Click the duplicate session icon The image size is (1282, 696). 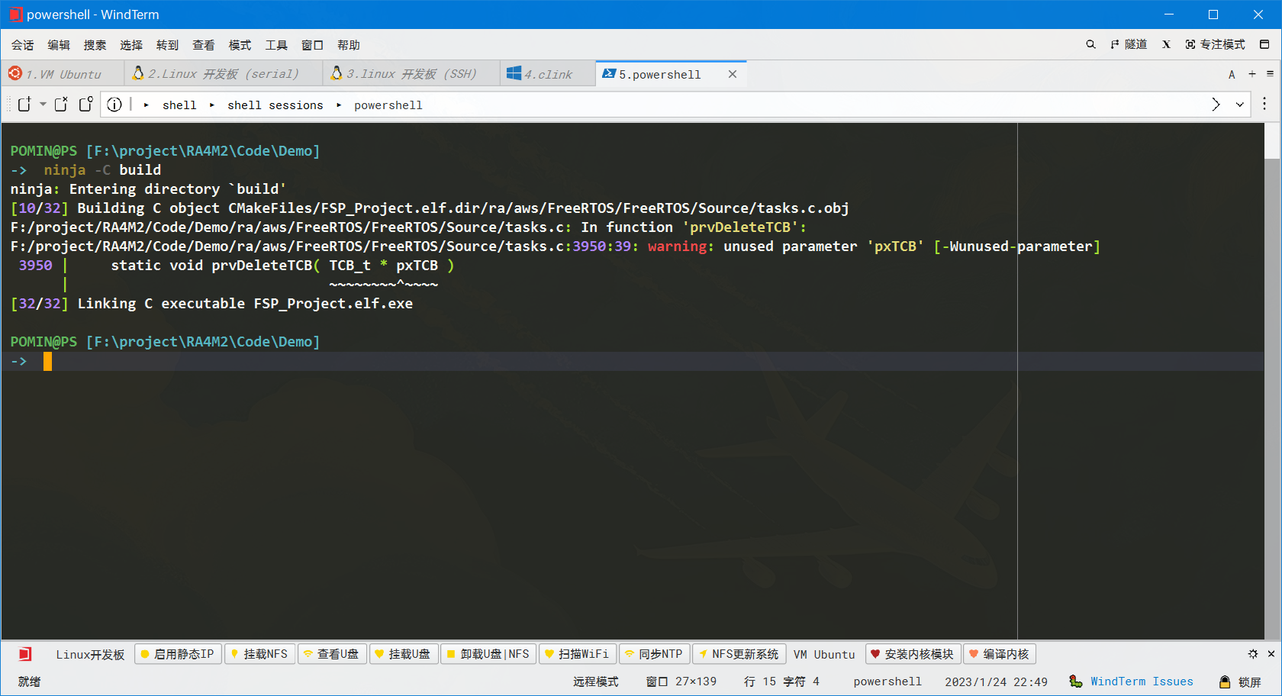click(61, 105)
